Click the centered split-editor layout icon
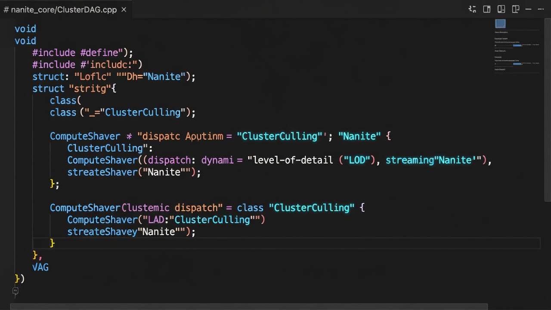 tap(501, 9)
